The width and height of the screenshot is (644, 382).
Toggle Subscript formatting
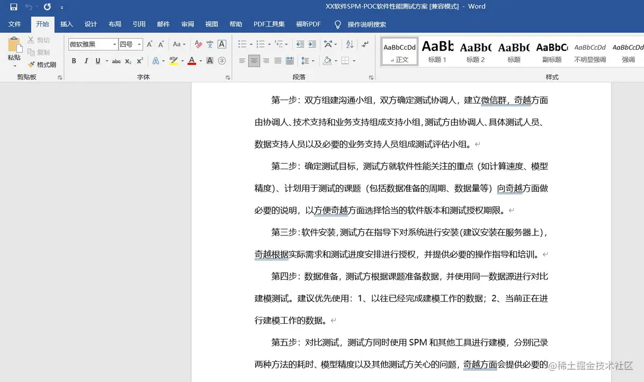coord(128,61)
